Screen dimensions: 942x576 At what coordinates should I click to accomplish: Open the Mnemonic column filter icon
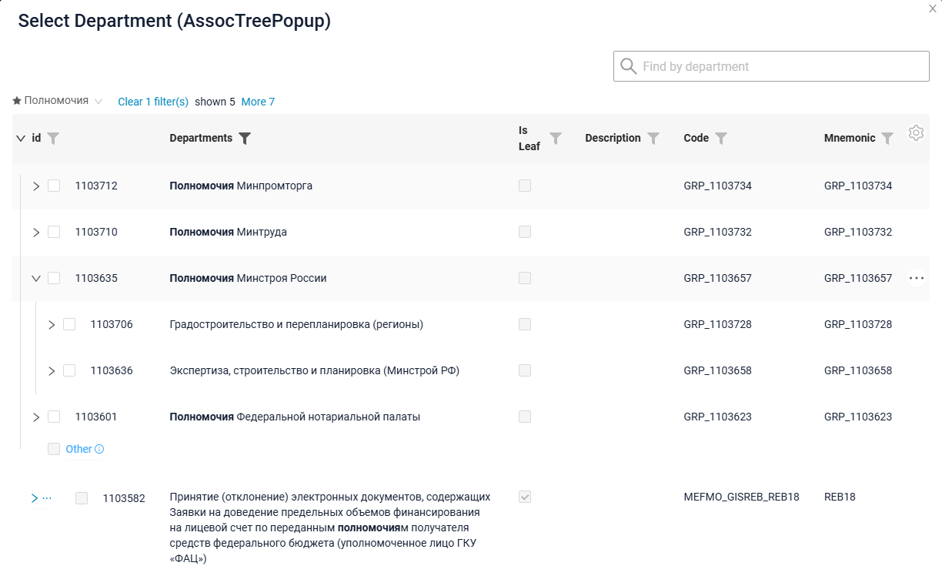(x=887, y=139)
